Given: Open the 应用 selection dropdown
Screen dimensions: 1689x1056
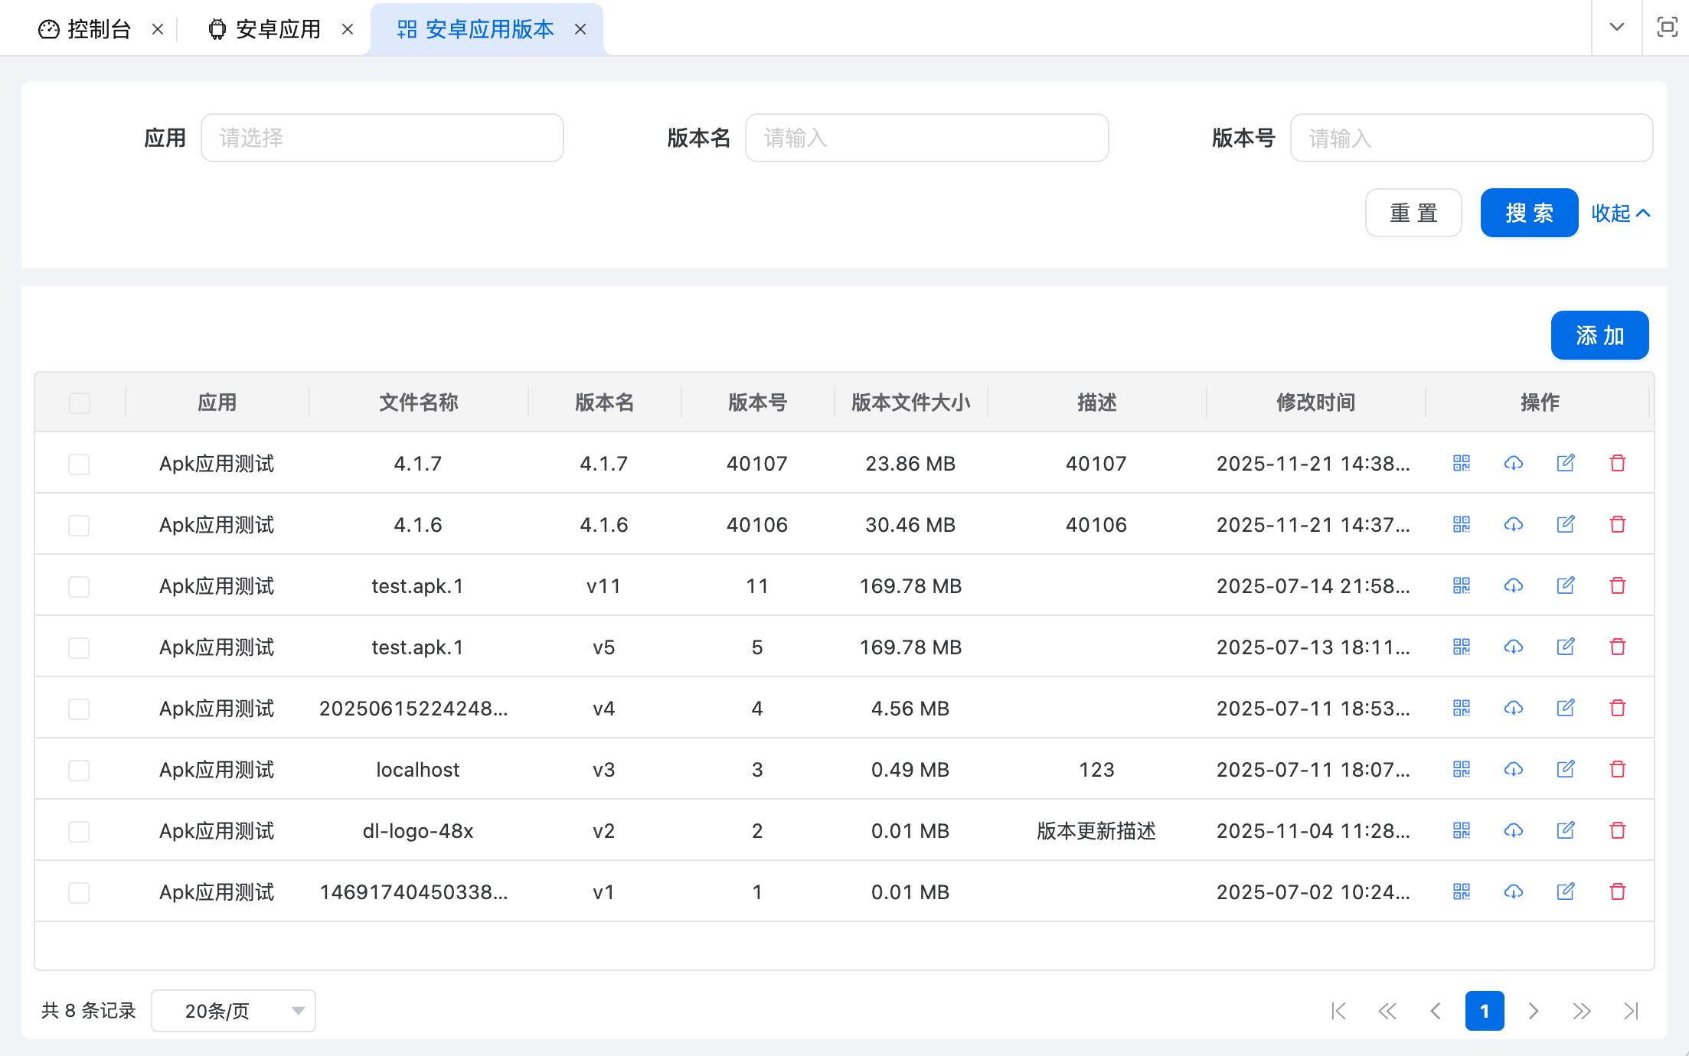Looking at the screenshot, I should [382, 138].
